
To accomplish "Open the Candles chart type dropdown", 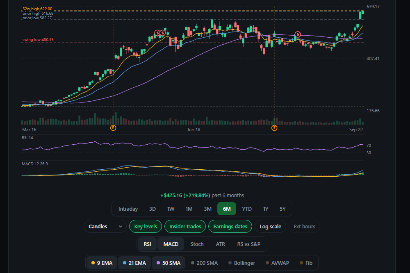I will tap(105, 226).
